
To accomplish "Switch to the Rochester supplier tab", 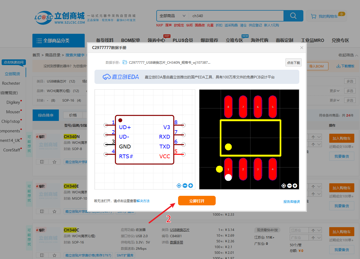I will click(11, 83).
